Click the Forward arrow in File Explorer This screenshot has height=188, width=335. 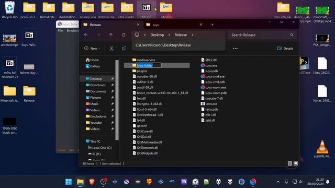point(98,35)
